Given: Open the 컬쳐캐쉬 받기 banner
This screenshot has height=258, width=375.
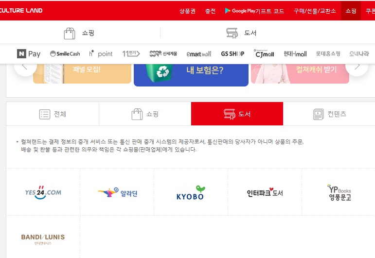Looking at the screenshot, I should (300, 73).
